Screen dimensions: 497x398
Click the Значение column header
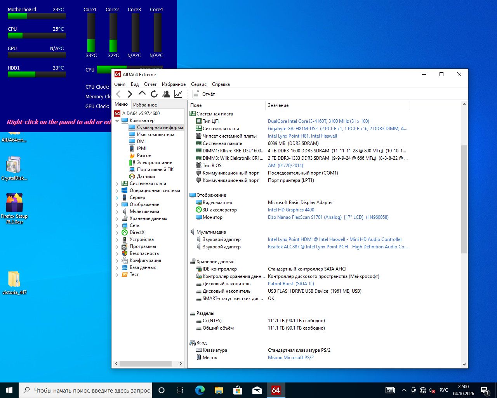pos(337,105)
